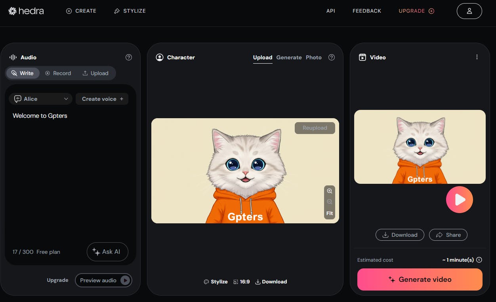
Task: Click the Character panel person icon
Action: (160, 57)
